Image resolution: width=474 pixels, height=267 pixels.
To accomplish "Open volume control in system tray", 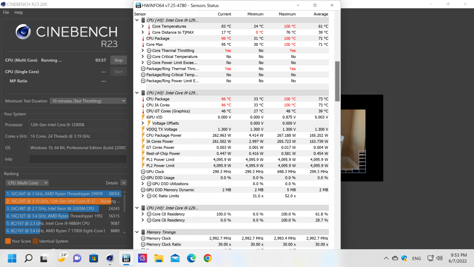I will (440, 258).
